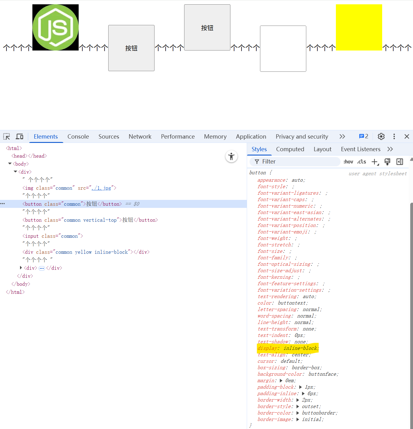Open the DevTools three-dot customize menu
The width and height of the screenshot is (413, 429).
pyautogui.click(x=394, y=136)
